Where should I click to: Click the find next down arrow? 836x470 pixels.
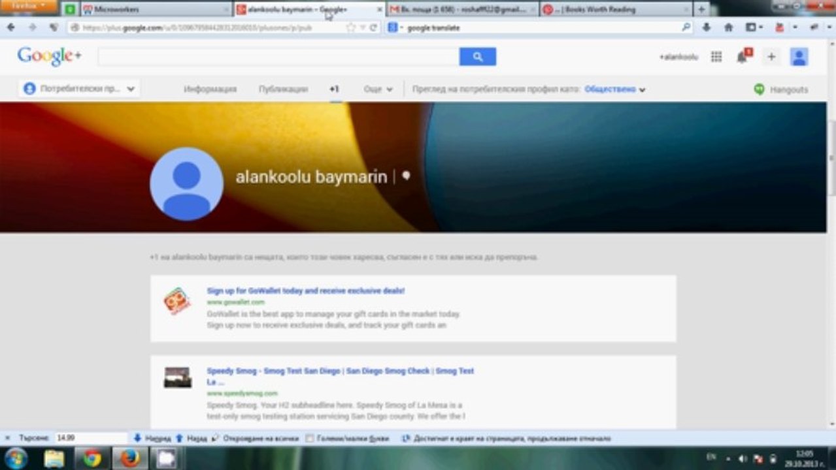pos(137,439)
